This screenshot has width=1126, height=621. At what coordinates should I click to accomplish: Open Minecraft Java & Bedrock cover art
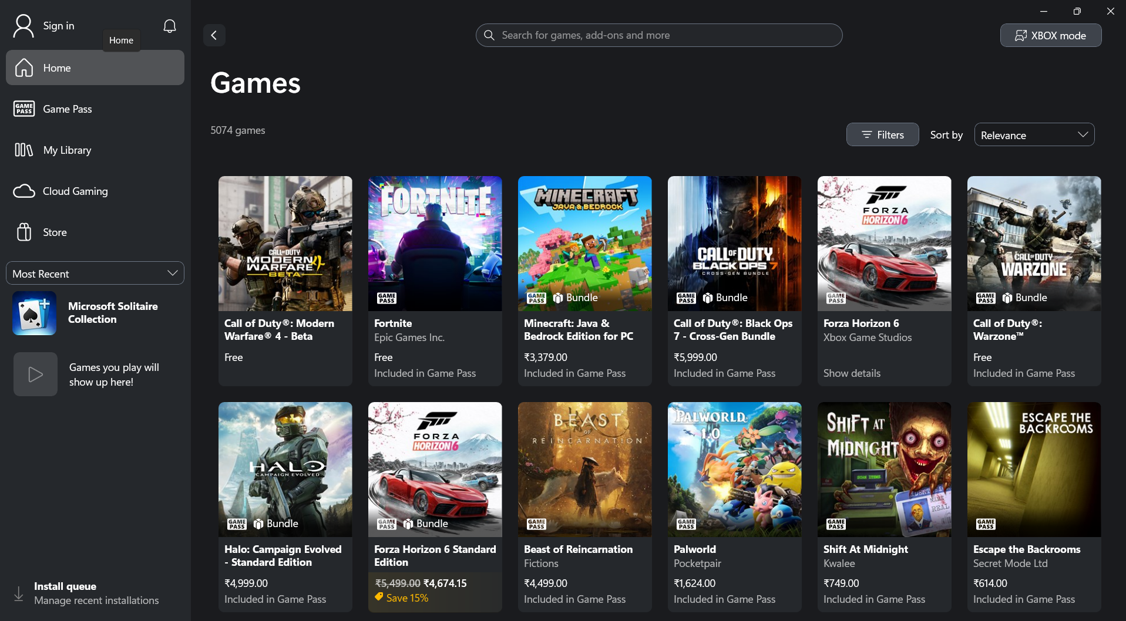[x=585, y=244]
